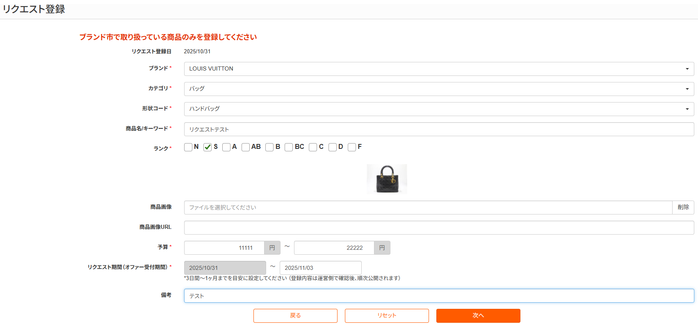Image resolution: width=698 pixels, height=324 pixels.
Task: Check the N rank checkbox
Action: [188, 147]
